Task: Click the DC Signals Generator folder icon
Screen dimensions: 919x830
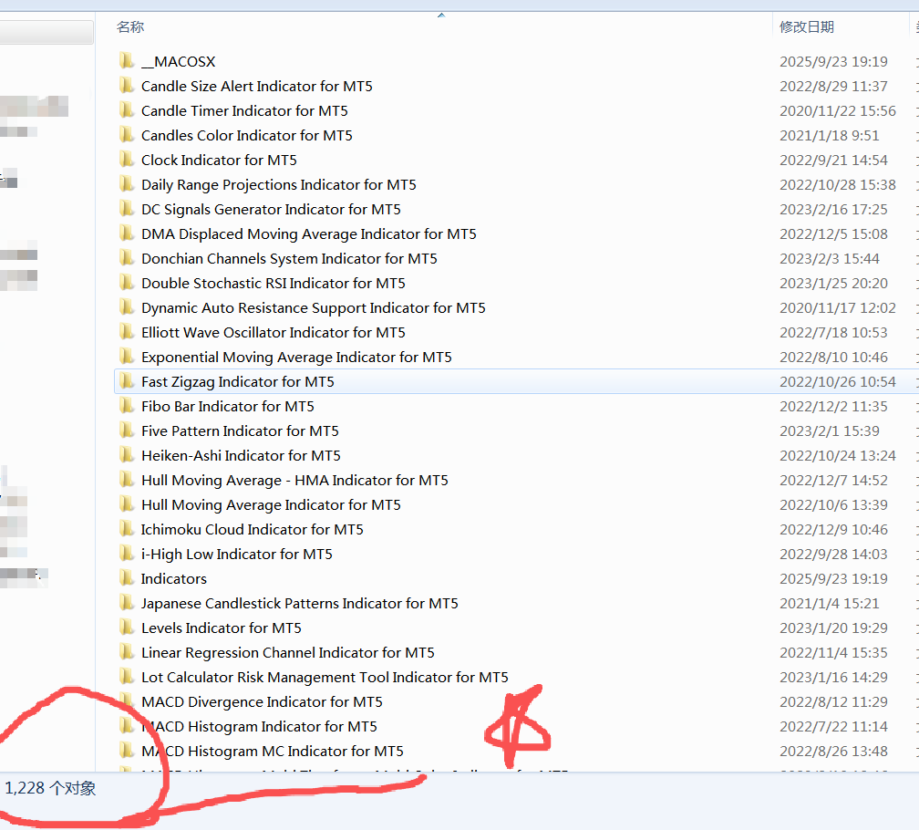Action: [x=127, y=209]
